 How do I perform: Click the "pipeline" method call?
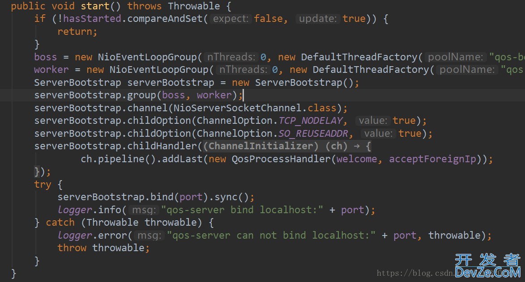[x=121, y=159]
